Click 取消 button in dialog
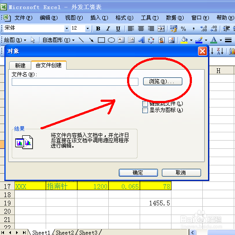The image size is (235, 235). [x=181, y=173]
